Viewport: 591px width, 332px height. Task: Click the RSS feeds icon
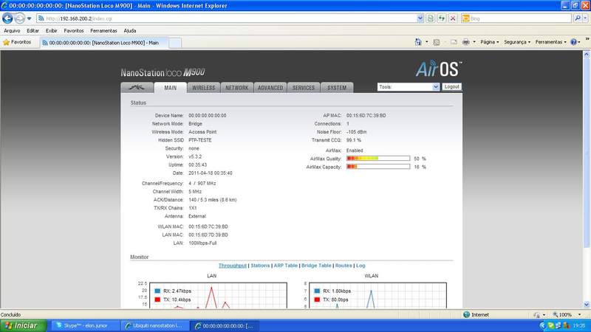point(437,42)
